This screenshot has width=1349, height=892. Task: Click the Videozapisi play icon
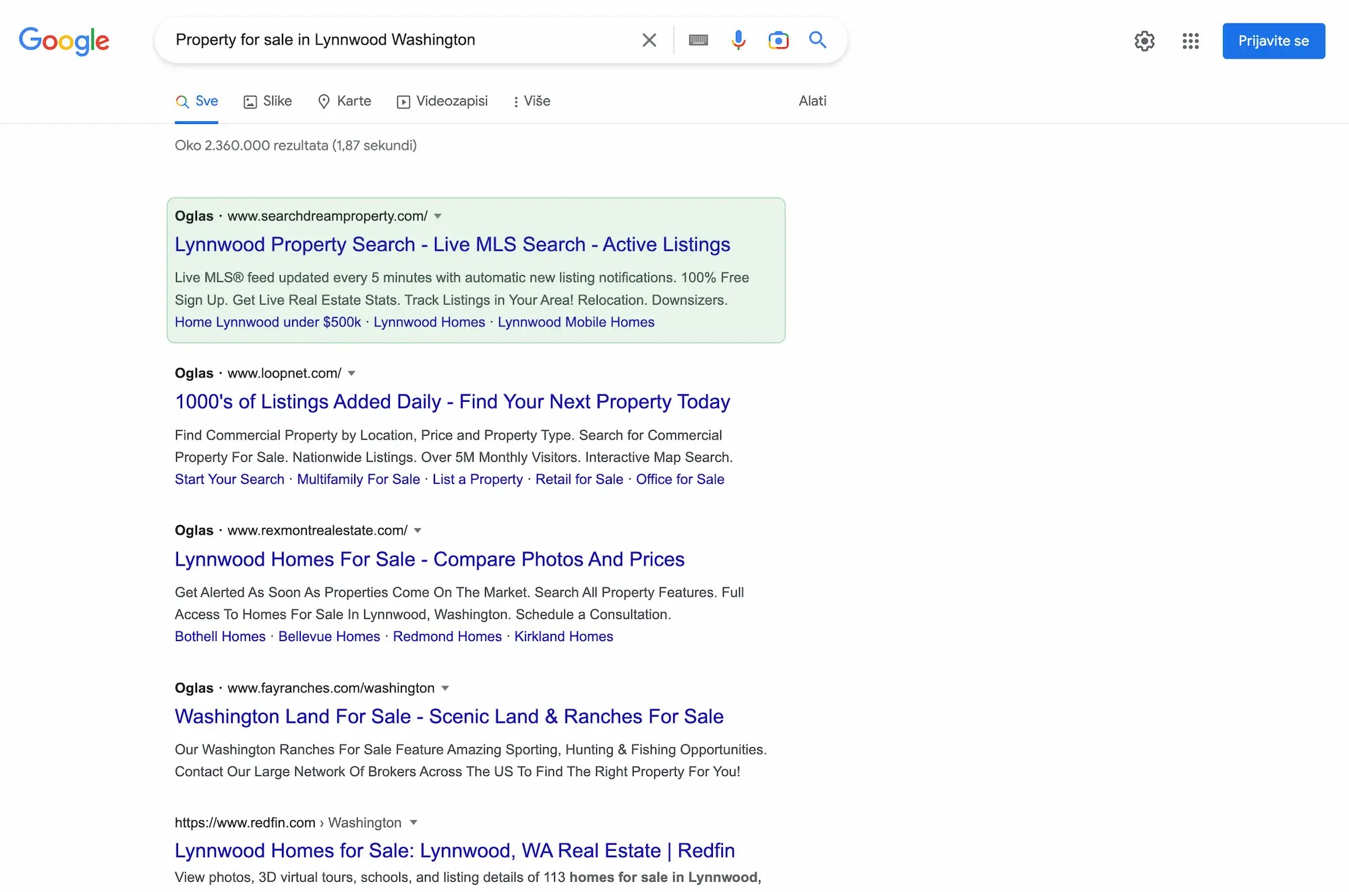403,101
